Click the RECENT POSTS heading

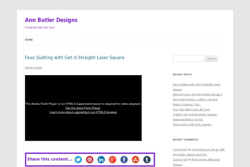click(x=182, y=75)
